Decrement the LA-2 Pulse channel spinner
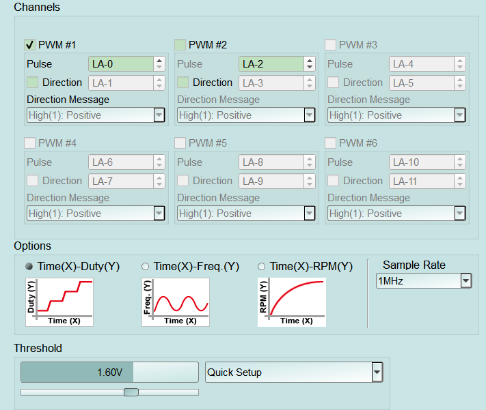 [310, 68]
